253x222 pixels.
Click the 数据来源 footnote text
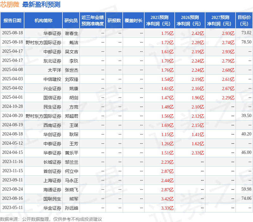click(x=51, y=219)
